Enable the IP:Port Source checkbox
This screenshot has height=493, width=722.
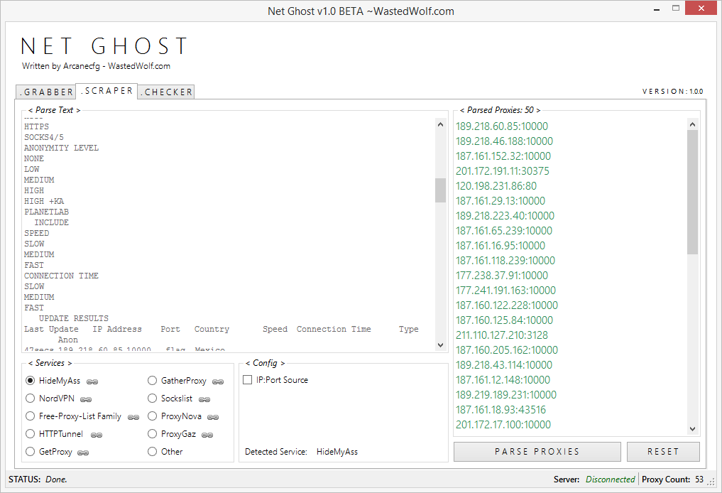click(247, 379)
